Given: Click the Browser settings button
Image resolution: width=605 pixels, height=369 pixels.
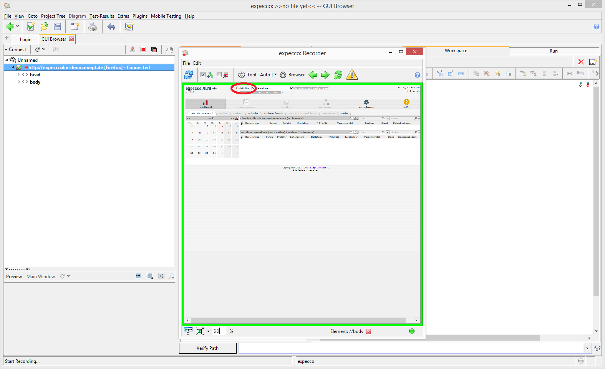Looking at the screenshot, I should (x=292, y=75).
